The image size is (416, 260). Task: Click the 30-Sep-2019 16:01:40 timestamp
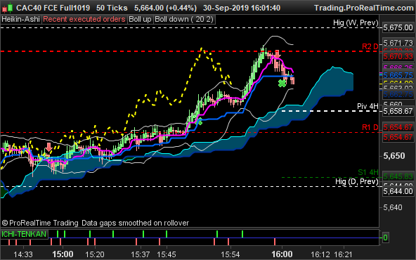tap(242, 8)
